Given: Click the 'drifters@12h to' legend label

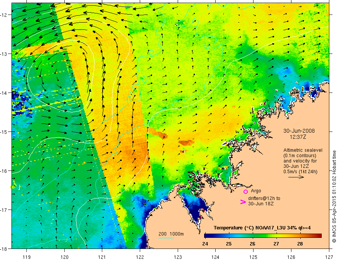Looking at the screenshot, I should point(264,198).
